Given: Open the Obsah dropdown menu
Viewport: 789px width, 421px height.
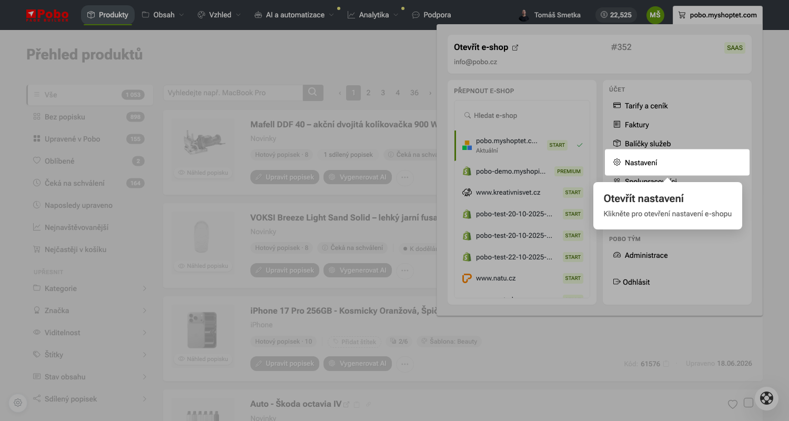Looking at the screenshot, I should click(163, 15).
